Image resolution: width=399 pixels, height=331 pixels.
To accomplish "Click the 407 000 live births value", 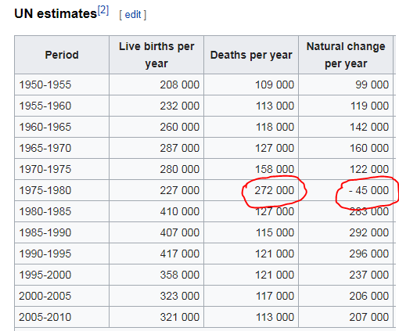I will tap(180, 232).
